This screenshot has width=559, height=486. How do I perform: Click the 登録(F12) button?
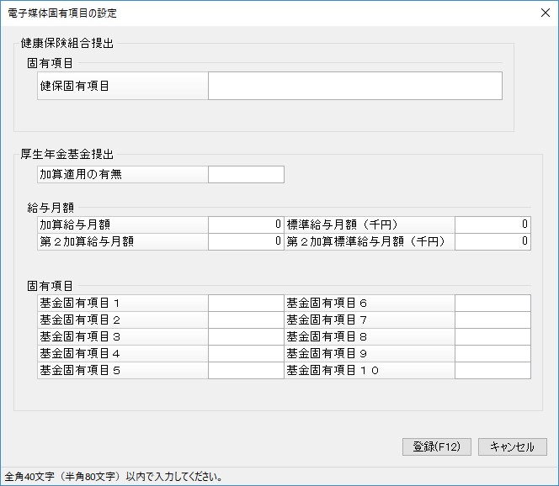point(437,446)
